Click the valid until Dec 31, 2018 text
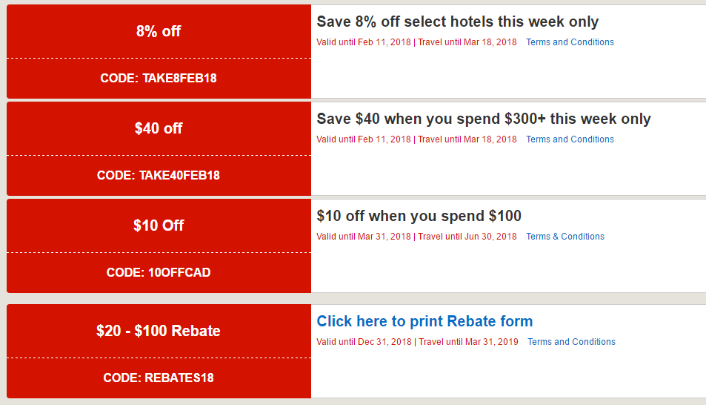The image size is (706, 405). (x=363, y=342)
